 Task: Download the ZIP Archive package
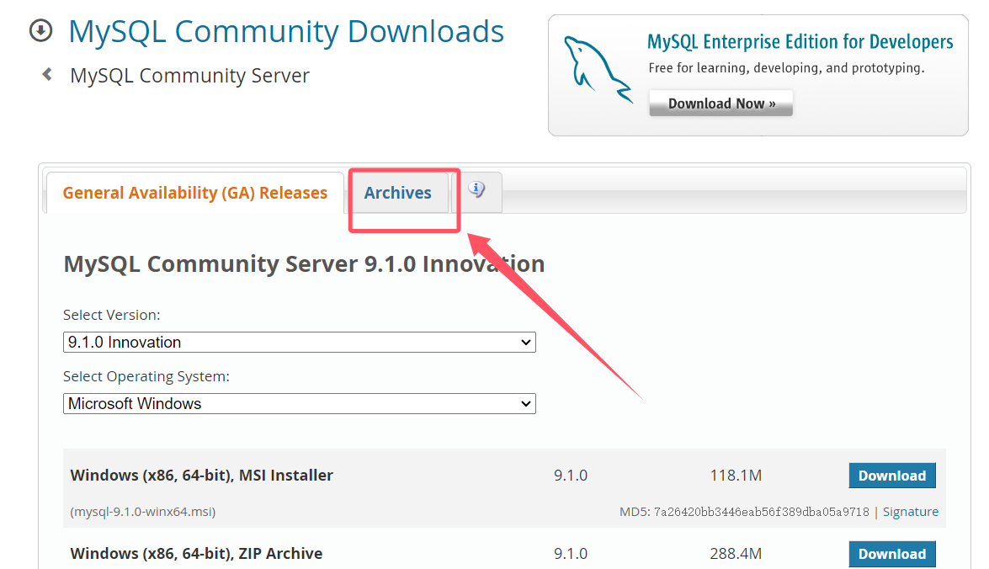pos(892,554)
